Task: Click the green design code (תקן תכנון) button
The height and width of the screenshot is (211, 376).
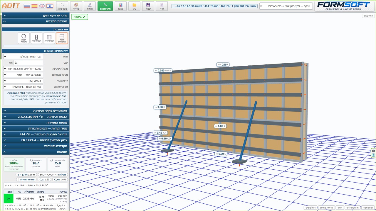Action: [105, 6]
